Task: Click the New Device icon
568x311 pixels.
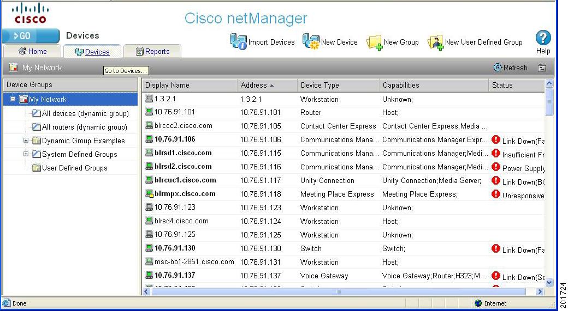Action: [x=311, y=41]
